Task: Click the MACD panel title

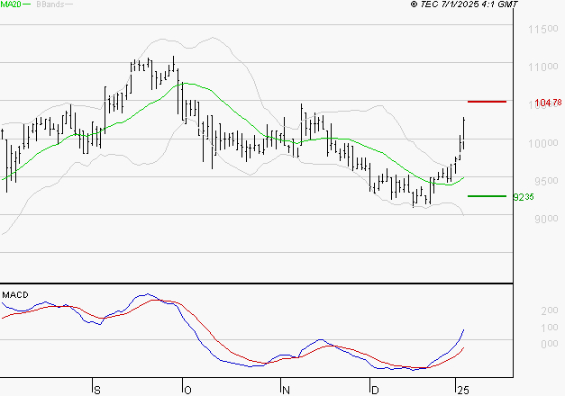Action: 15,295
